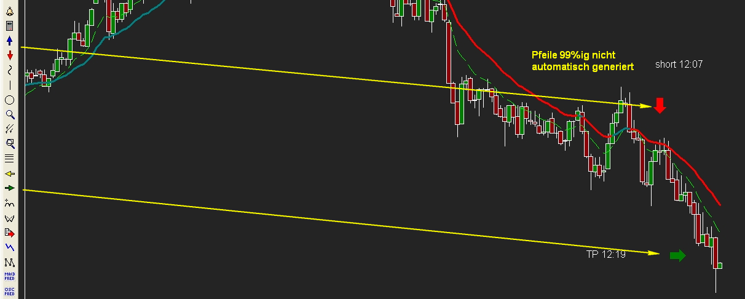745x299 pixels.
Task: Click the red short entry arrow on chart
Action: click(660, 105)
